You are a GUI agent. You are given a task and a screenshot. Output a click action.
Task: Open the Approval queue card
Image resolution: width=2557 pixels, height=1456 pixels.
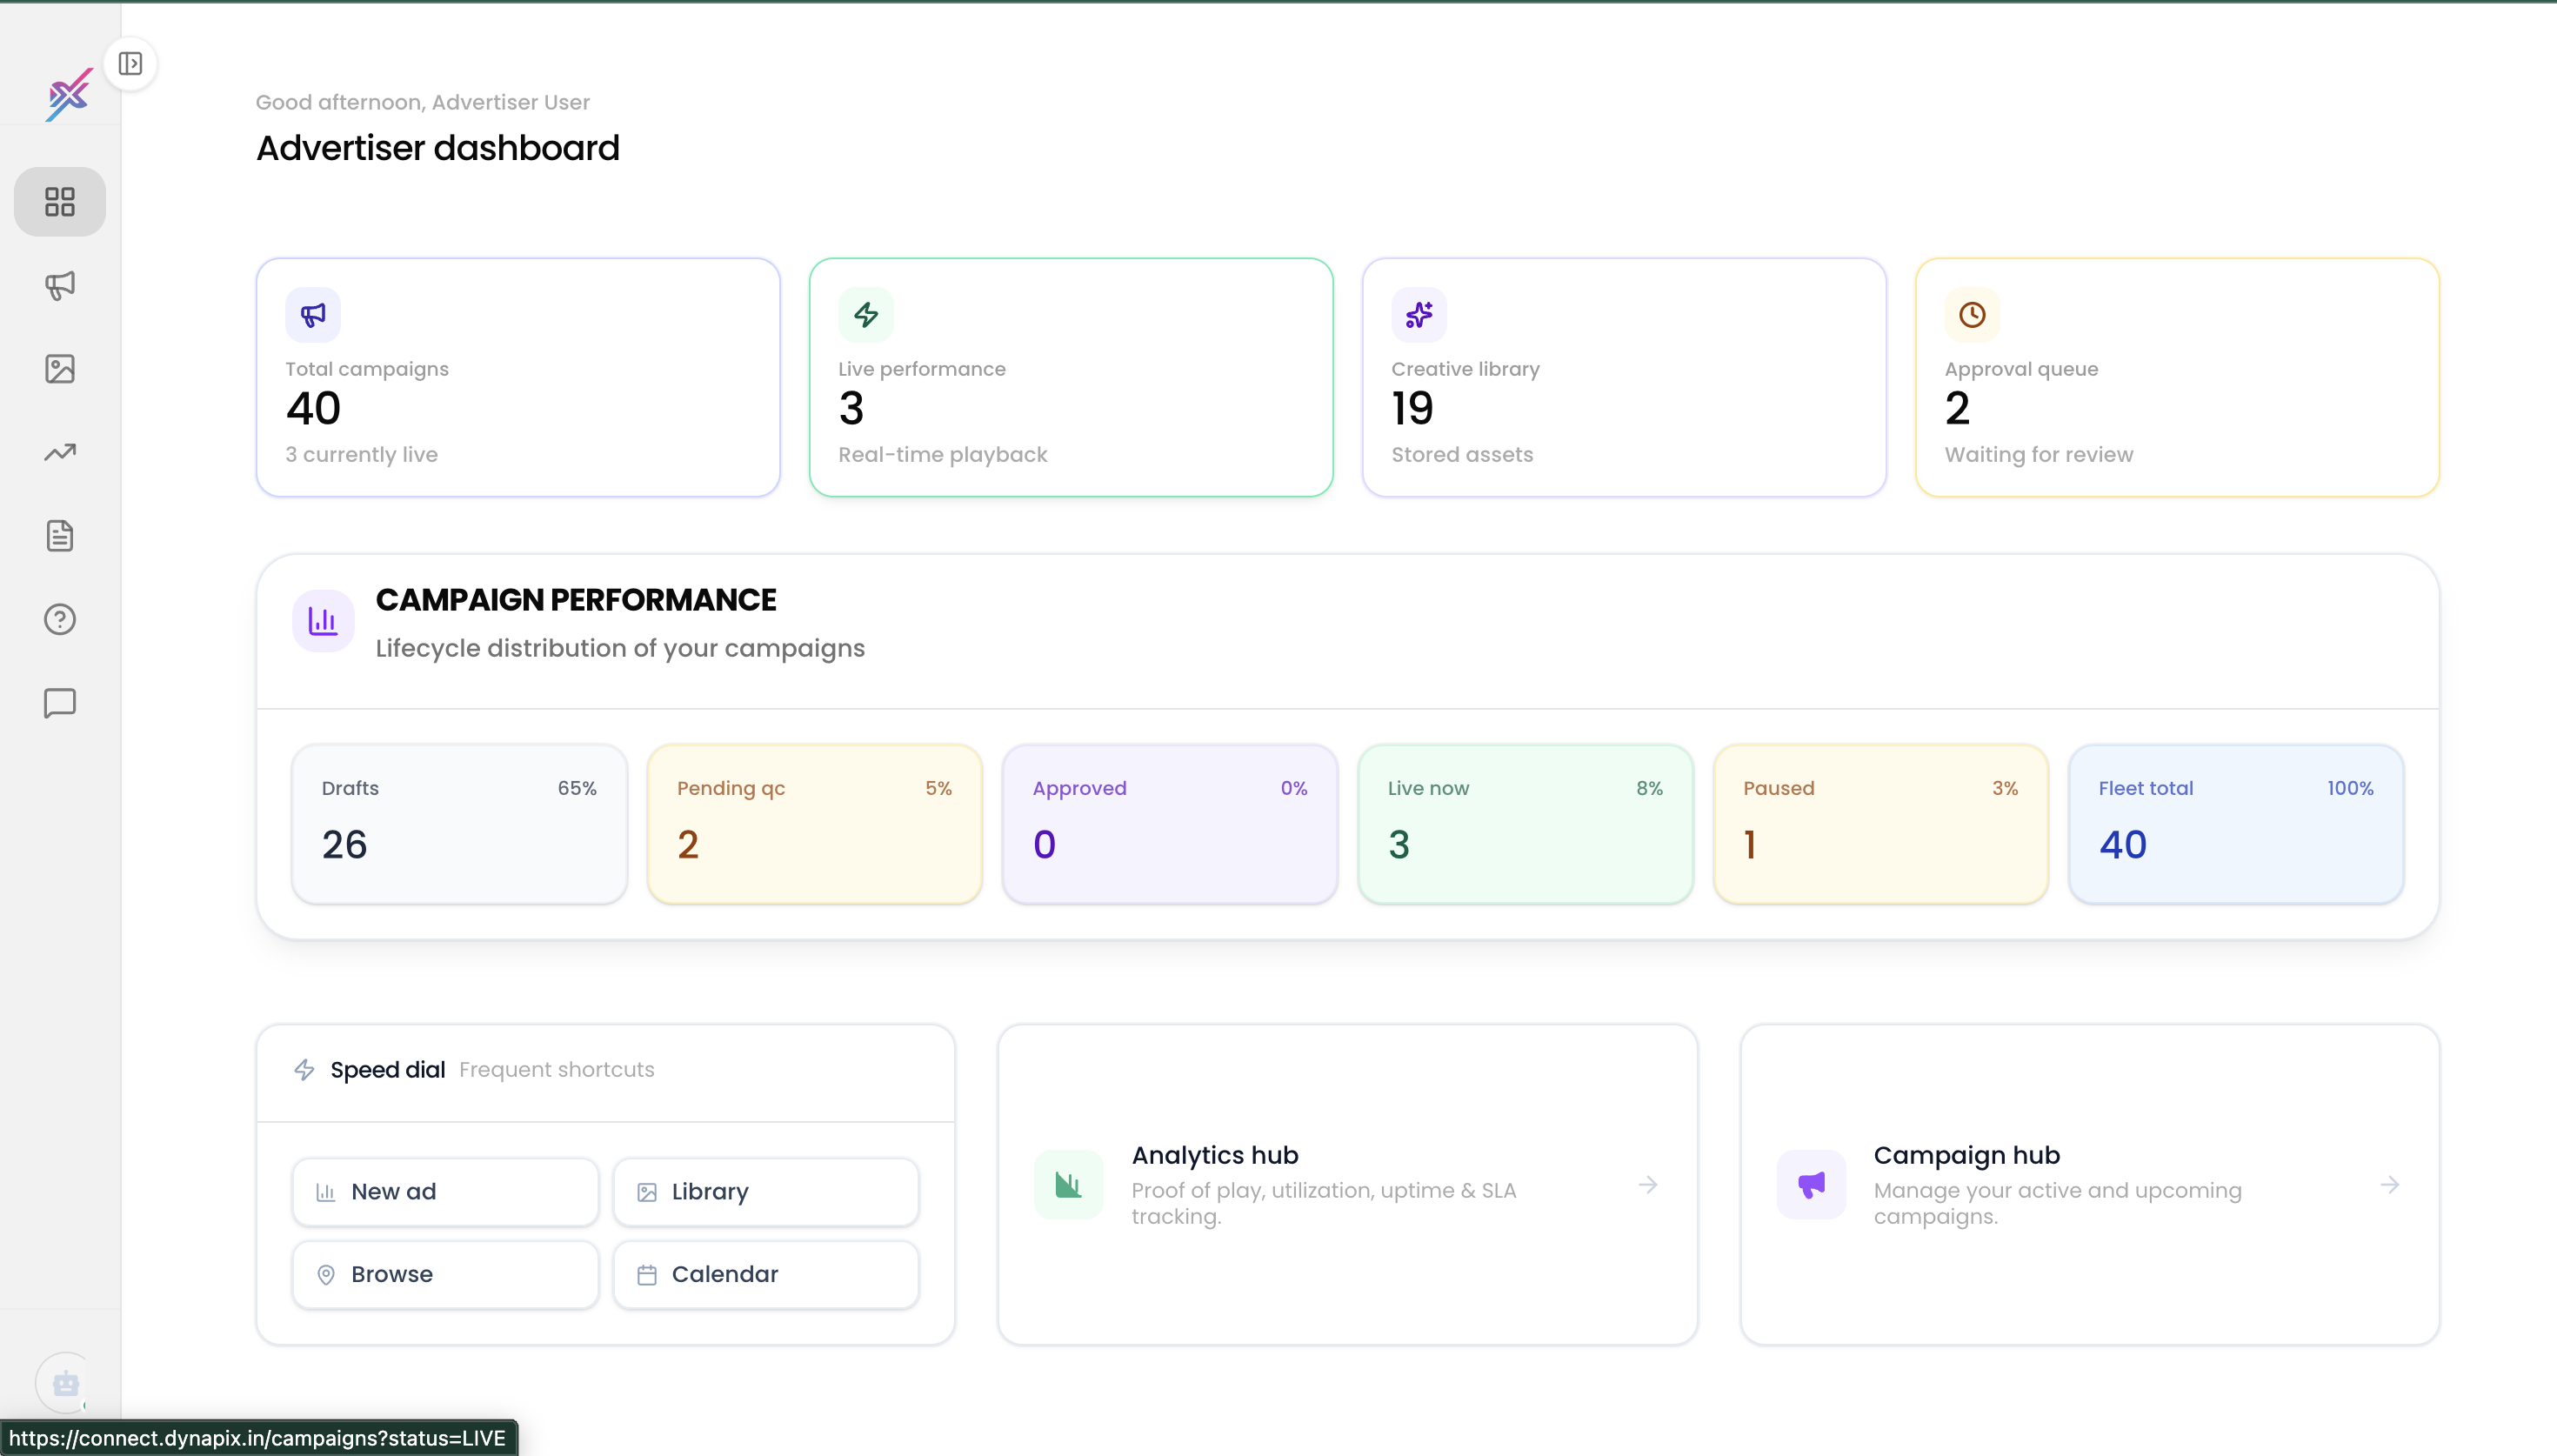(x=2177, y=378)
